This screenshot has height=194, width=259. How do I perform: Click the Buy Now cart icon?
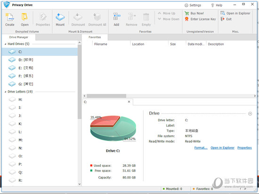pos(187,13)
